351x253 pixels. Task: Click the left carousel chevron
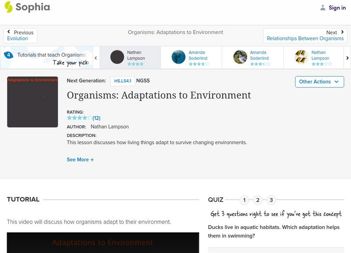point(96,57)
